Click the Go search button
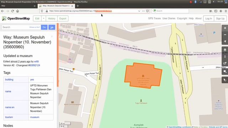The width and height of the screenshot is (228, 128). coord(44,27)
